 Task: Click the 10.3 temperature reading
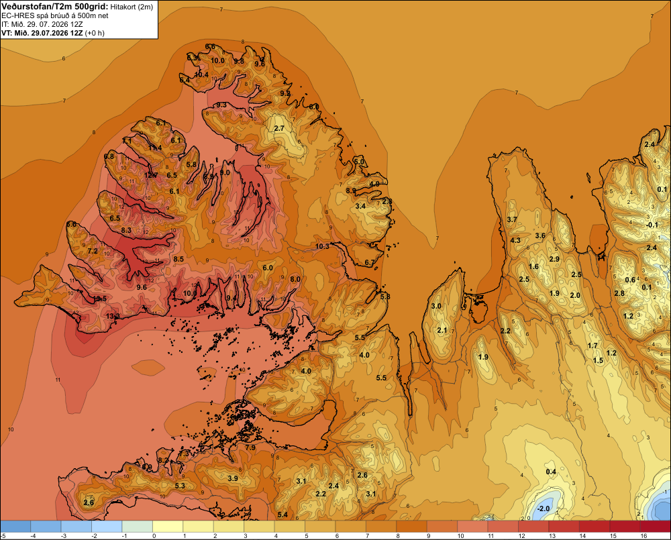coord(322,246)
